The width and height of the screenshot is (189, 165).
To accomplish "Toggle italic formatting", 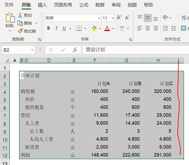I will point(56,28).
